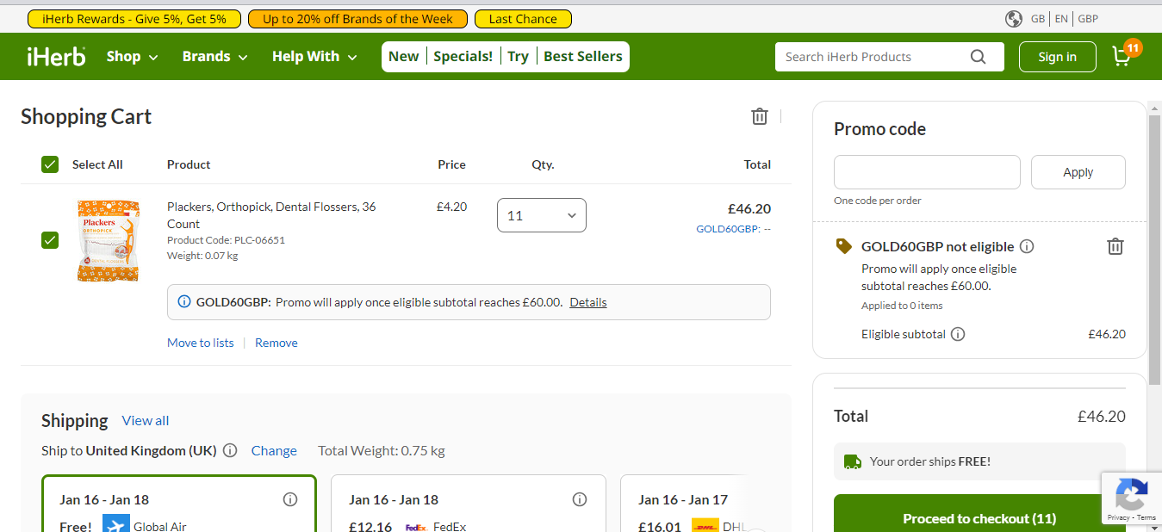This screenshot has height=532, width=1162.
Task: Open the Specials! tab
Action: tap(463, 56)
